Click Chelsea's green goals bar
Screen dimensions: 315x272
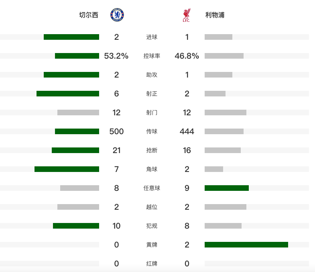[71, 37]
